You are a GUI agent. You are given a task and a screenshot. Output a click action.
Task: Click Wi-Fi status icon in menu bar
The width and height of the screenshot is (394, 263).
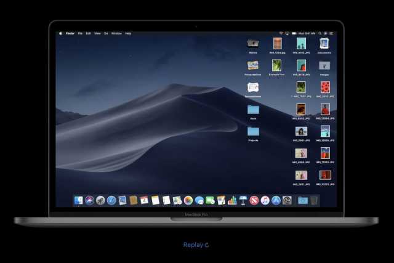point(281,33)
